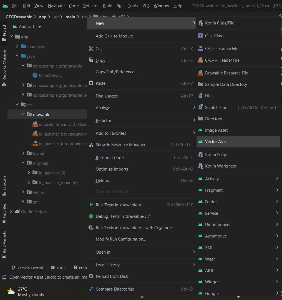Click the C/C++ Source File icon

pos(200,49)
